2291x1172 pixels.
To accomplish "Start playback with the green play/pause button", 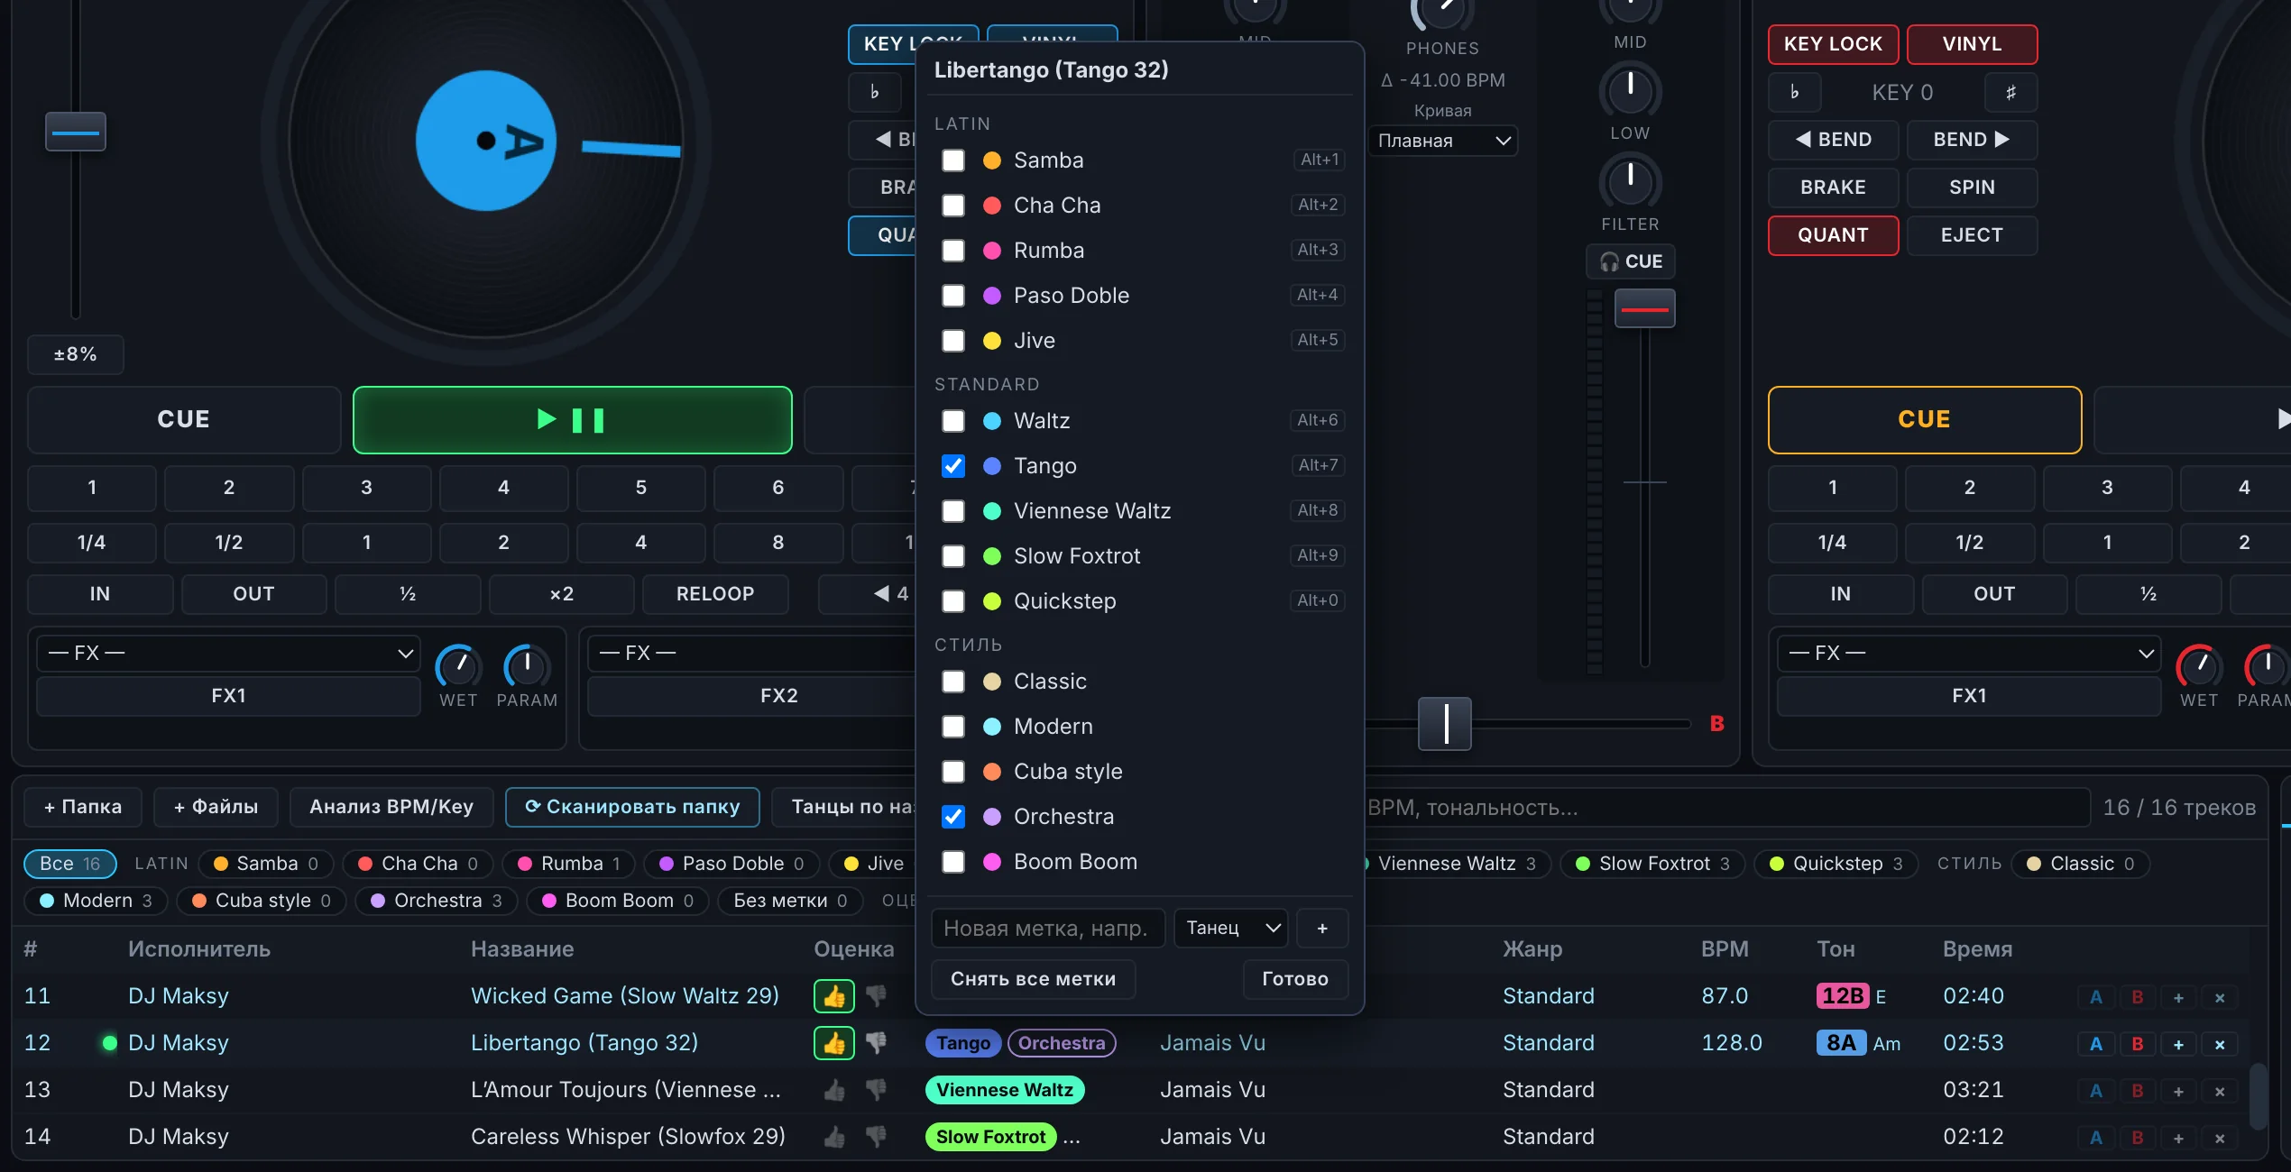I will coord(573,419).
